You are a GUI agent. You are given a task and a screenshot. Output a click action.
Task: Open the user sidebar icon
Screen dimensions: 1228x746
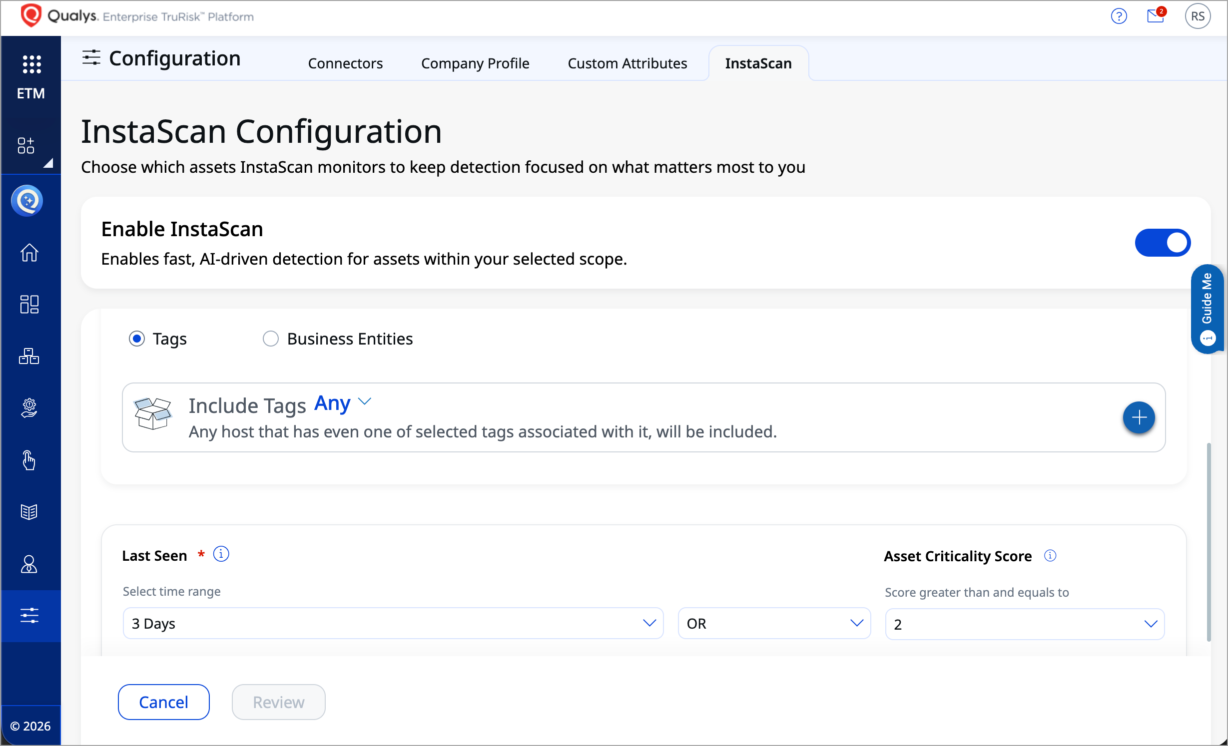click(29, 564)
